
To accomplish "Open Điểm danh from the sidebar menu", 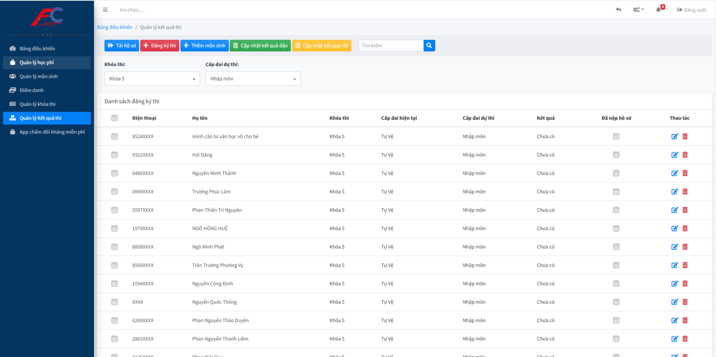I will (x=31, y=90).
